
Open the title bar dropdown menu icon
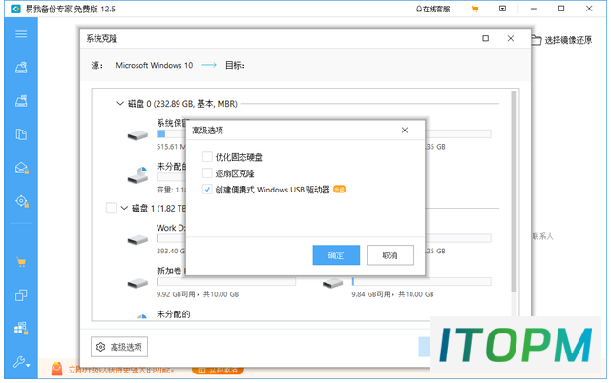click(x=503, y=9)
